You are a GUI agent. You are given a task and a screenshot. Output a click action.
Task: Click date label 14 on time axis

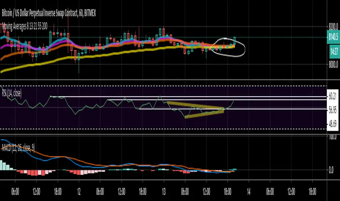249,191
